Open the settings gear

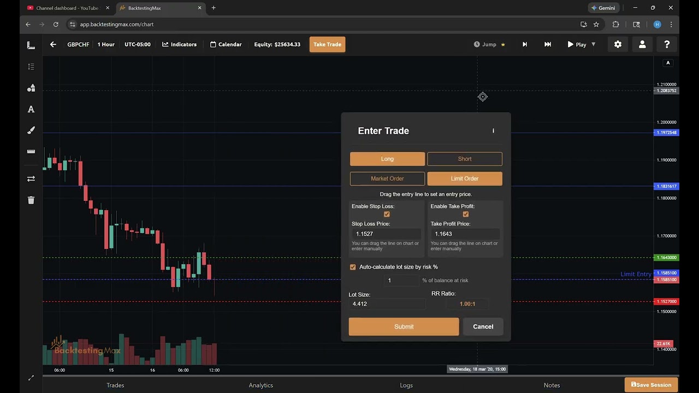[618, 44]
